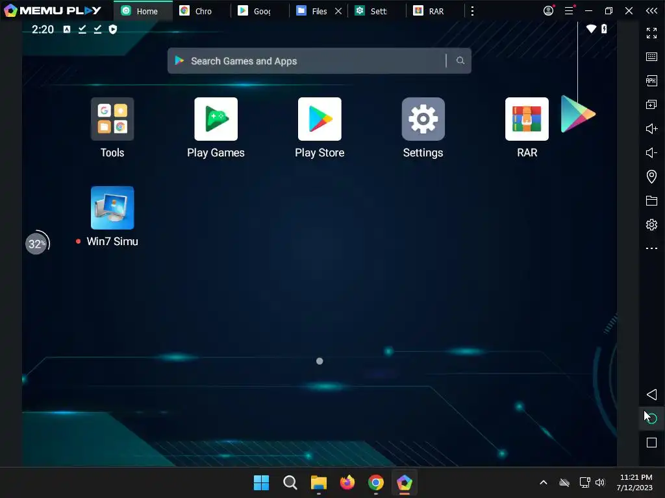Click the MEmu icon in taskbar
The width and height of the screenshot is (665, 498).
[x=404, y=482]
